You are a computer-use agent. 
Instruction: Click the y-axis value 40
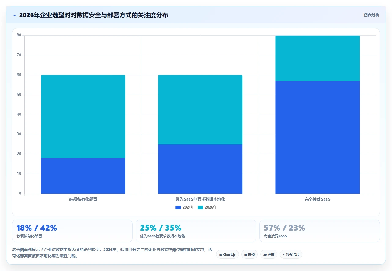pyautogui.click(x=19, y=115)
